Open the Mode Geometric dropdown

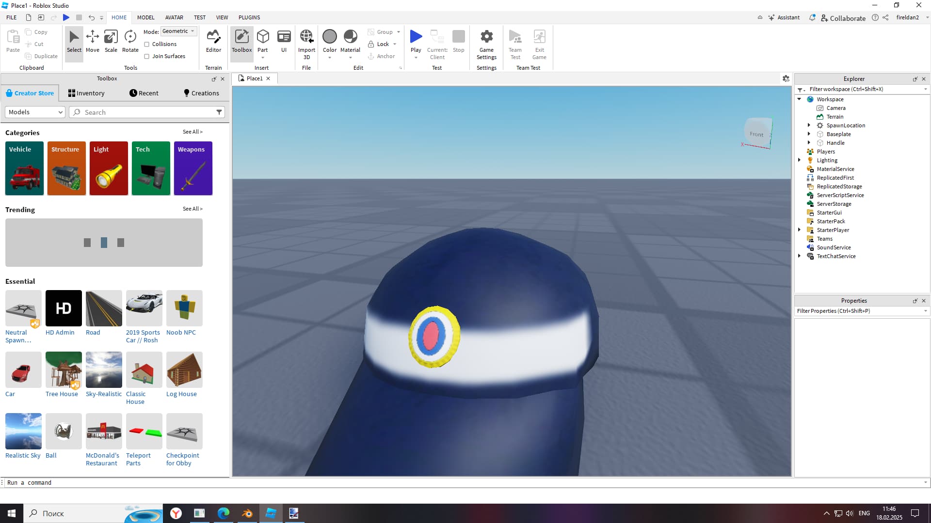[178, 31]
